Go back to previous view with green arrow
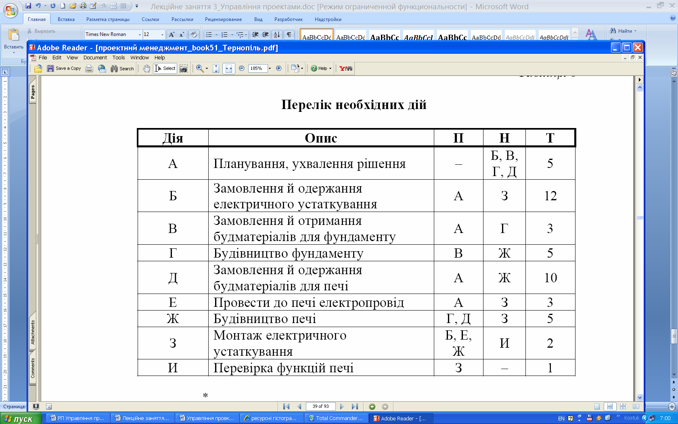 click(372, 407)
